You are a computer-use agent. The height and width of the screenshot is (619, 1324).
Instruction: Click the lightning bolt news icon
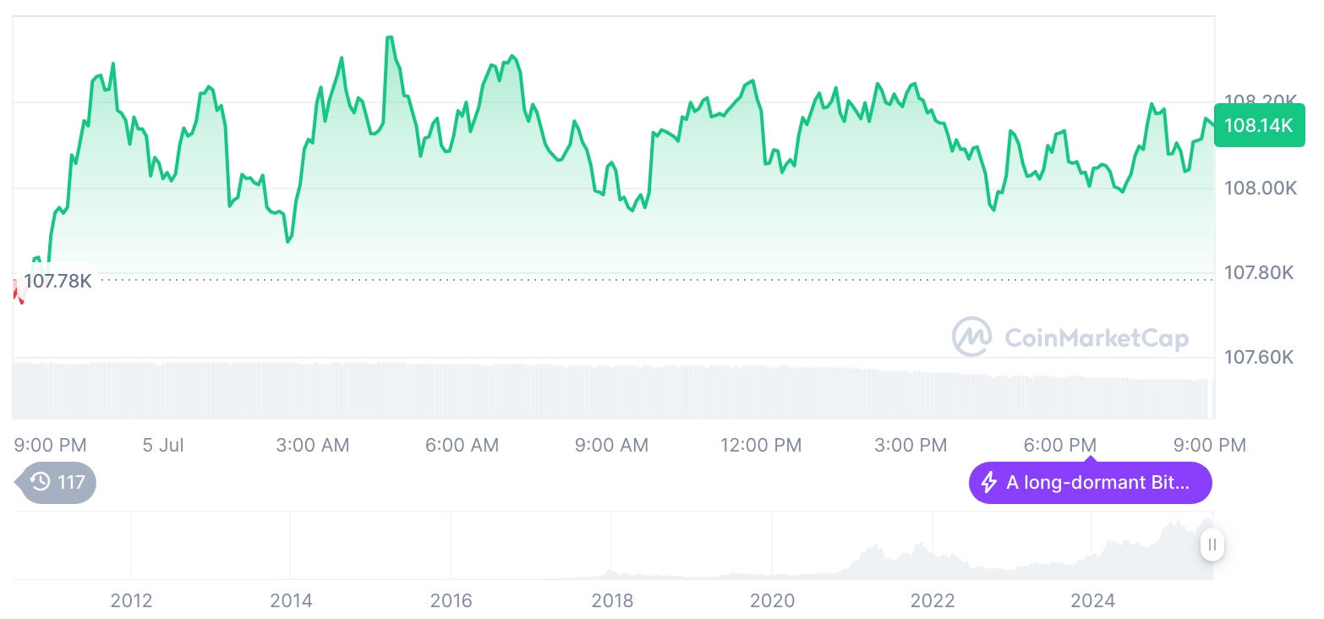coord(988,483)
